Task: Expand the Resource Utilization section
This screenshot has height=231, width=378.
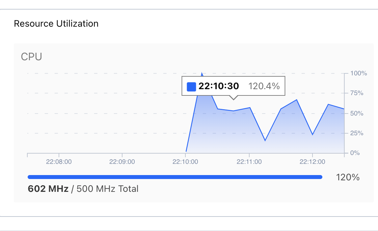Action: [x=56, y=24]
